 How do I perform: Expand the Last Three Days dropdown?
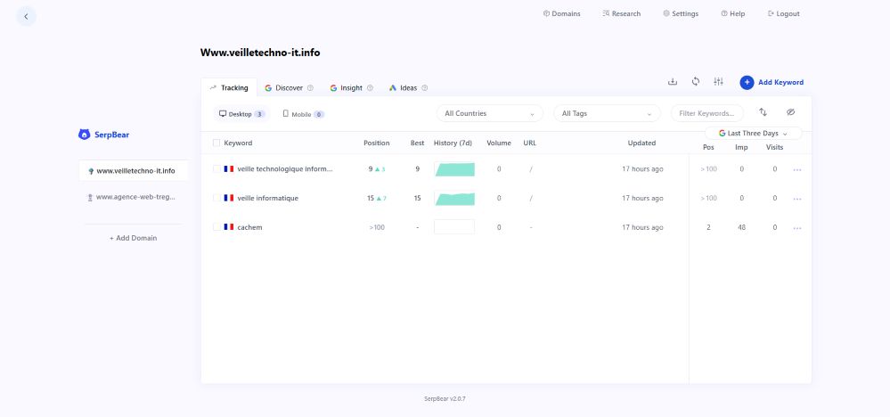point(754,133)
